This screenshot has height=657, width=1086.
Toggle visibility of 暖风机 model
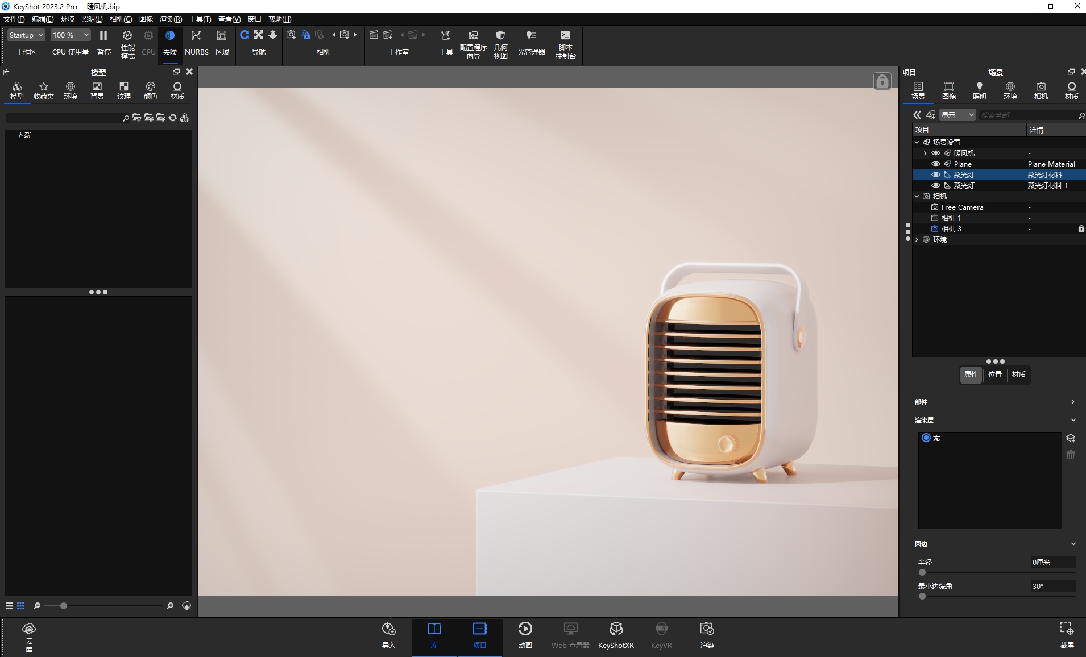(935, 153)
